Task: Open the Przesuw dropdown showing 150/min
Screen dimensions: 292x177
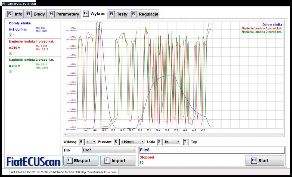Action: 132,142
